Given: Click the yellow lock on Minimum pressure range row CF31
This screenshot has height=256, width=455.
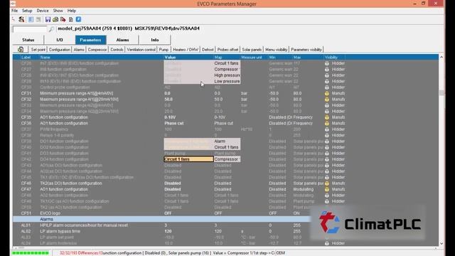Looking at the screenshot, I should [327, 93].
